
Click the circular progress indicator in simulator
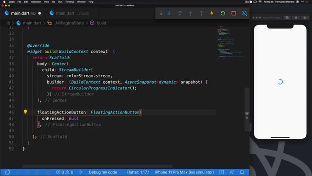(x=280, y=82)
